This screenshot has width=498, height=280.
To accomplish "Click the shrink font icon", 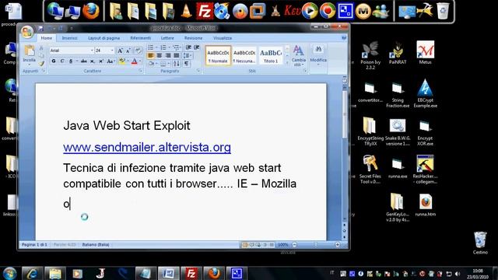I will point(128,51).
